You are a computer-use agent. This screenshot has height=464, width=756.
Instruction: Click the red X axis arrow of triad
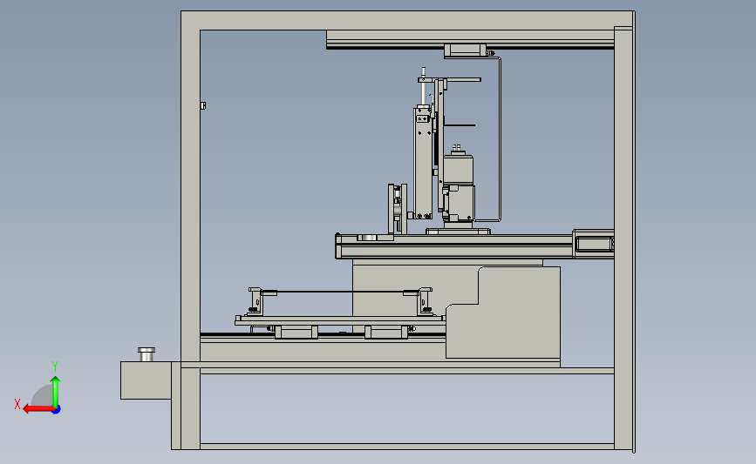coord(37,409)
